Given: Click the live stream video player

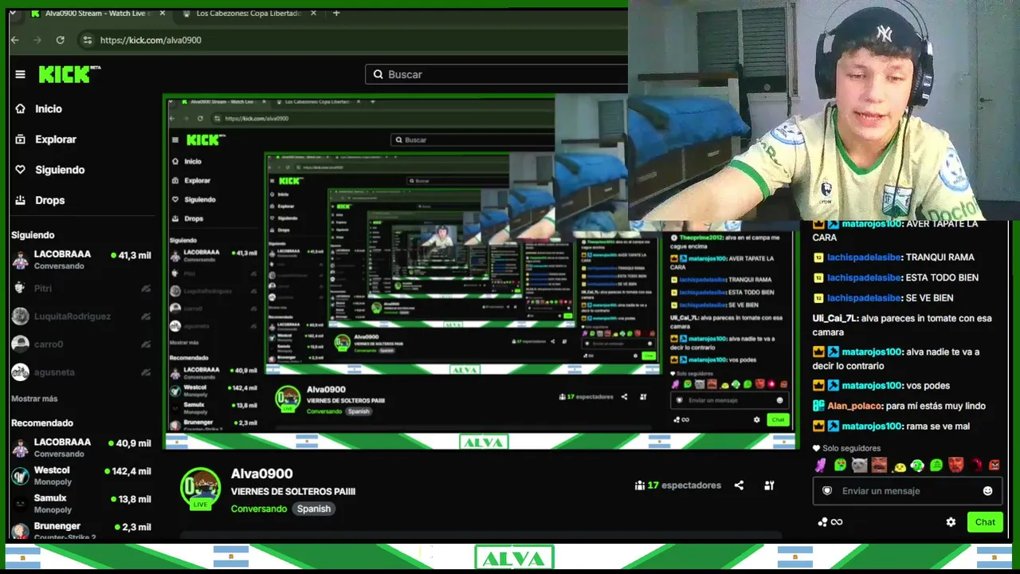Looking at the screenshot, I should click(481, 271).
